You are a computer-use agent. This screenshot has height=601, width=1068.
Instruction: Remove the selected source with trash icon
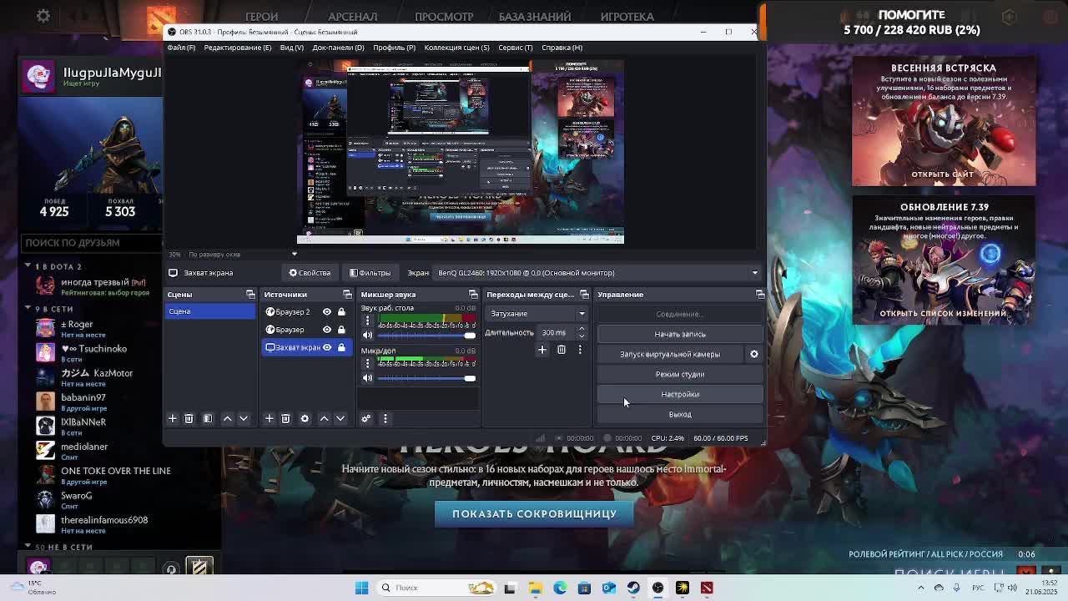tap(285, 418)
